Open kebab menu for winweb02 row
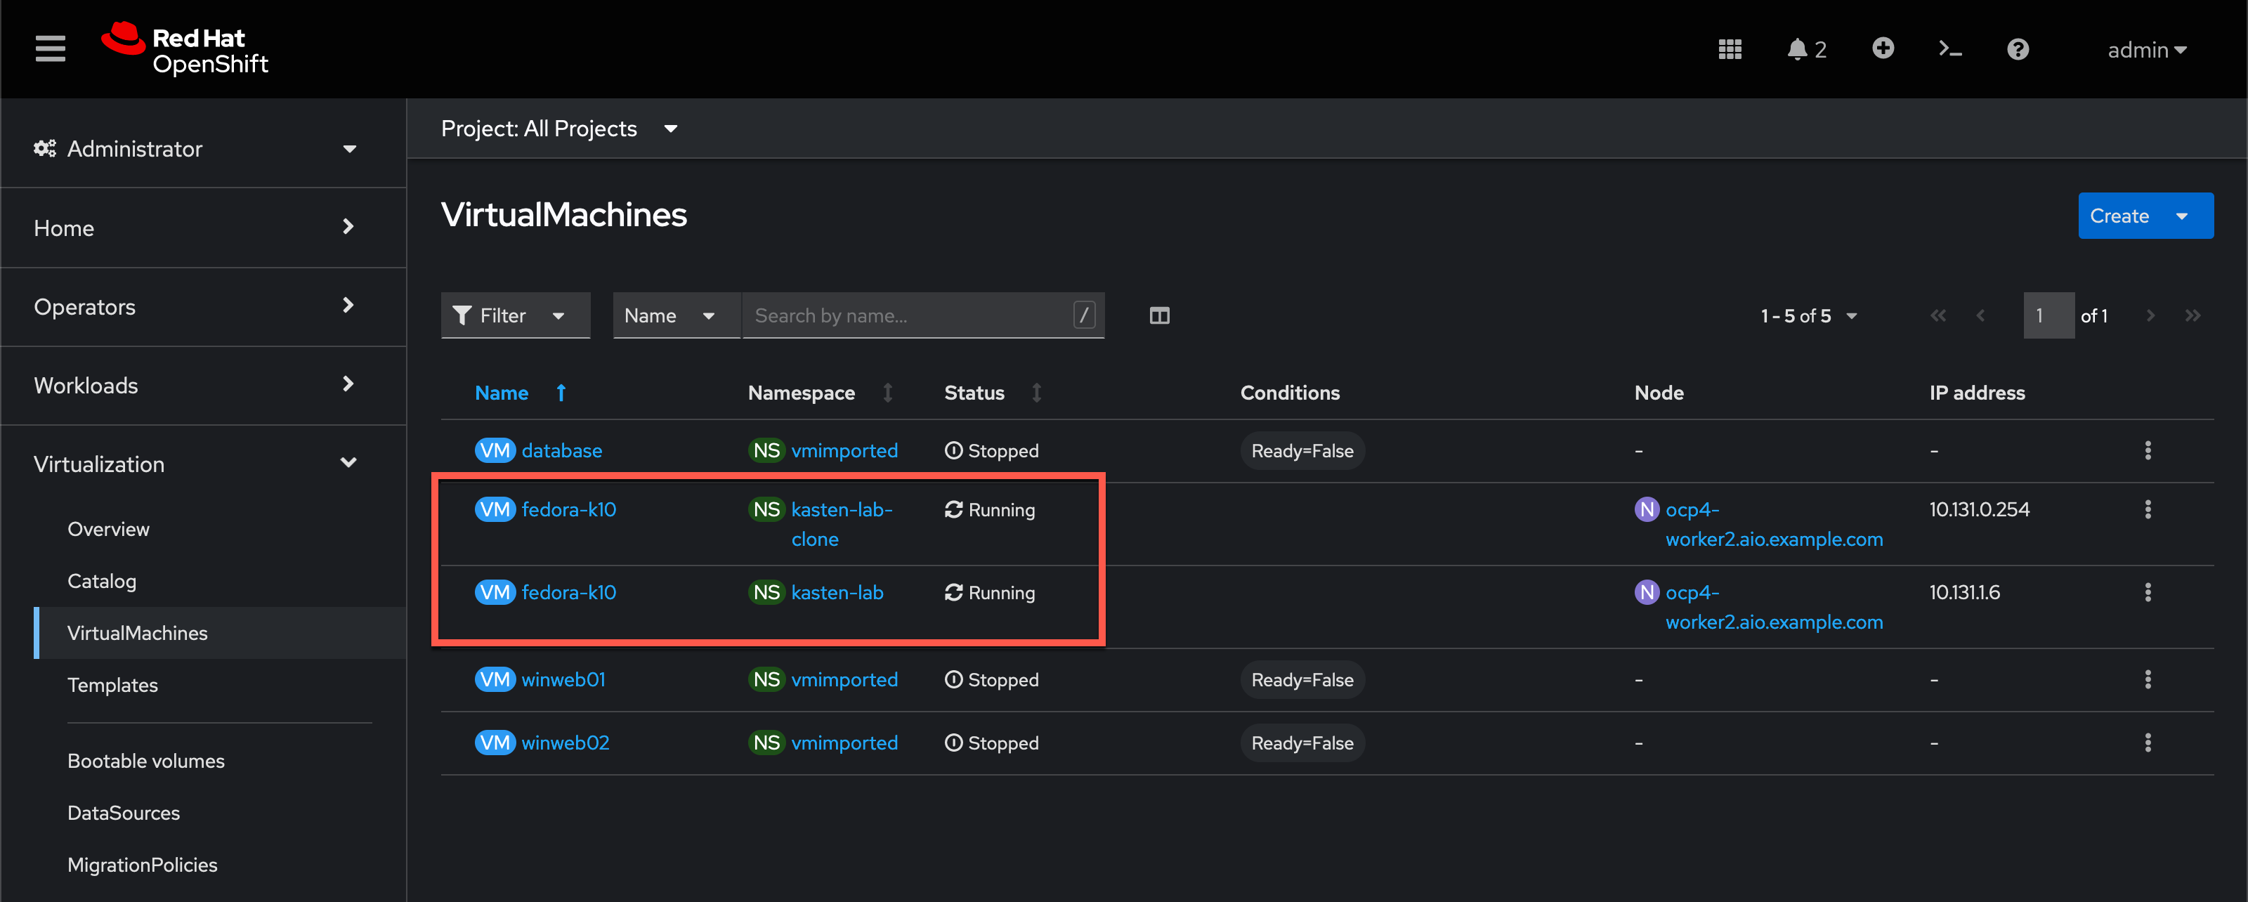The image size is (2248, 902). tap(2148, 743)
